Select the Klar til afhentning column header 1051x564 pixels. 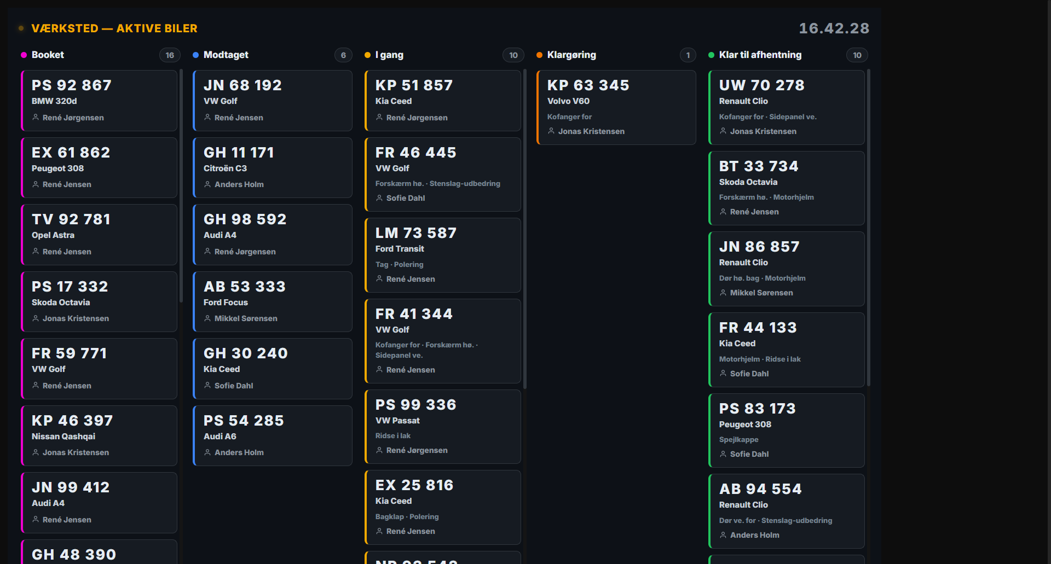tap(760, 55)
